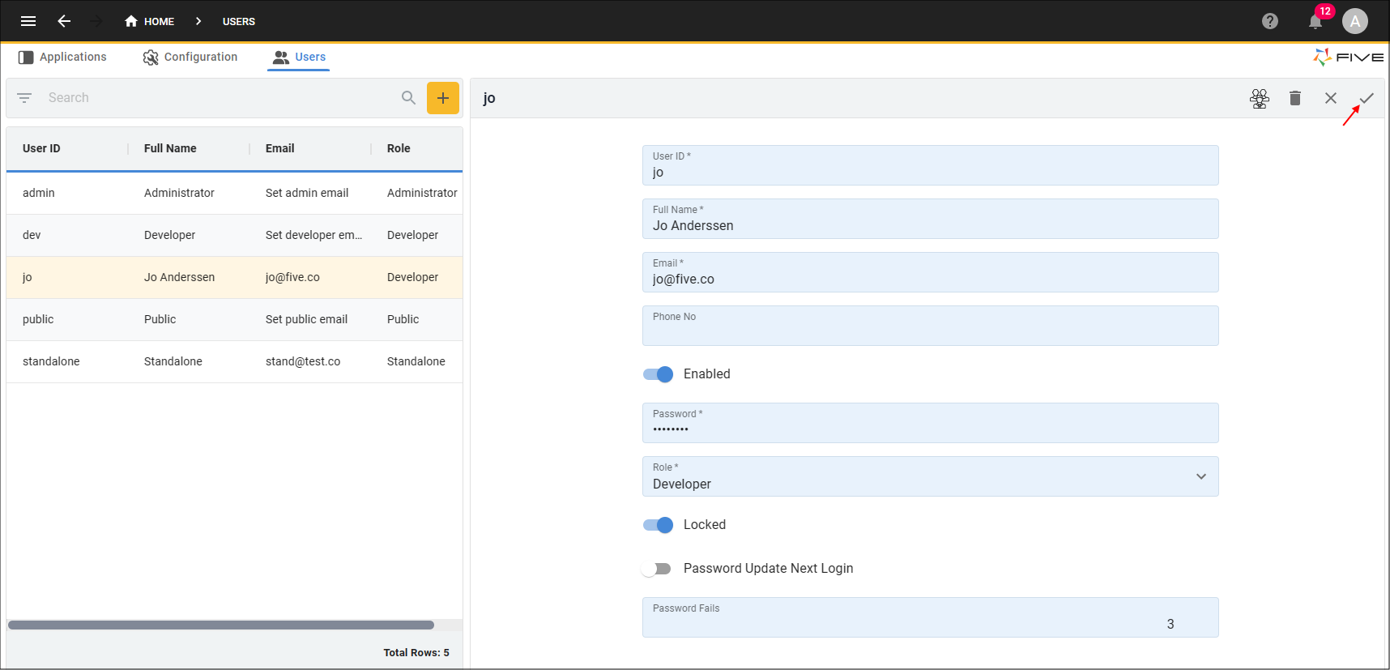Select the jo user ID cell
The width and height of the screenshot is (1390, 670).
[28, 277]
